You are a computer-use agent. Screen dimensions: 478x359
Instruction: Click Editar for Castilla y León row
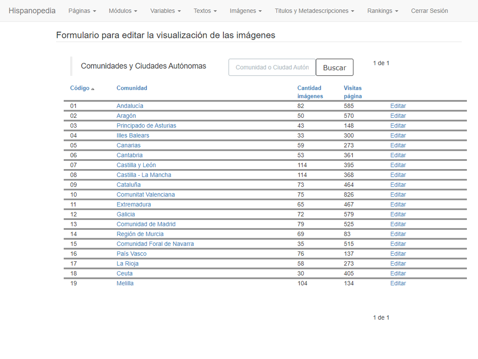click(398, 165)
